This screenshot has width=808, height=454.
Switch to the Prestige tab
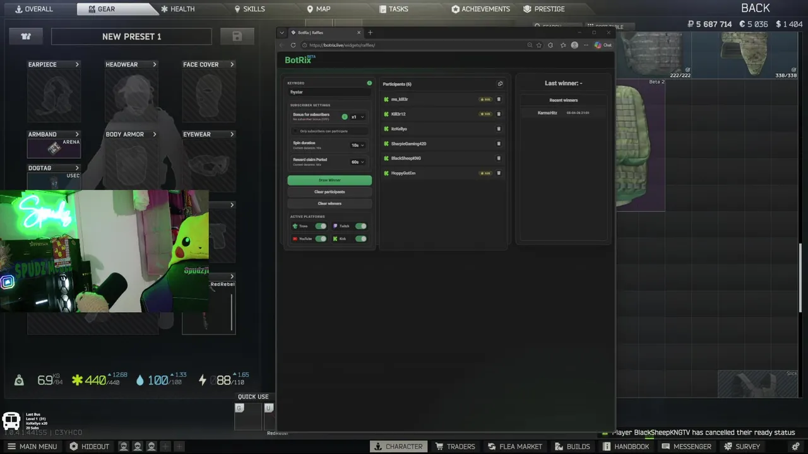point(544,9)
